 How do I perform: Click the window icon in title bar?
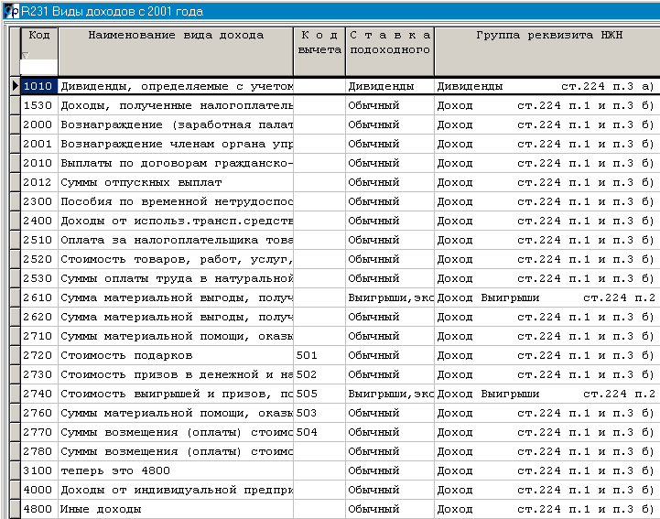[11, 11]
